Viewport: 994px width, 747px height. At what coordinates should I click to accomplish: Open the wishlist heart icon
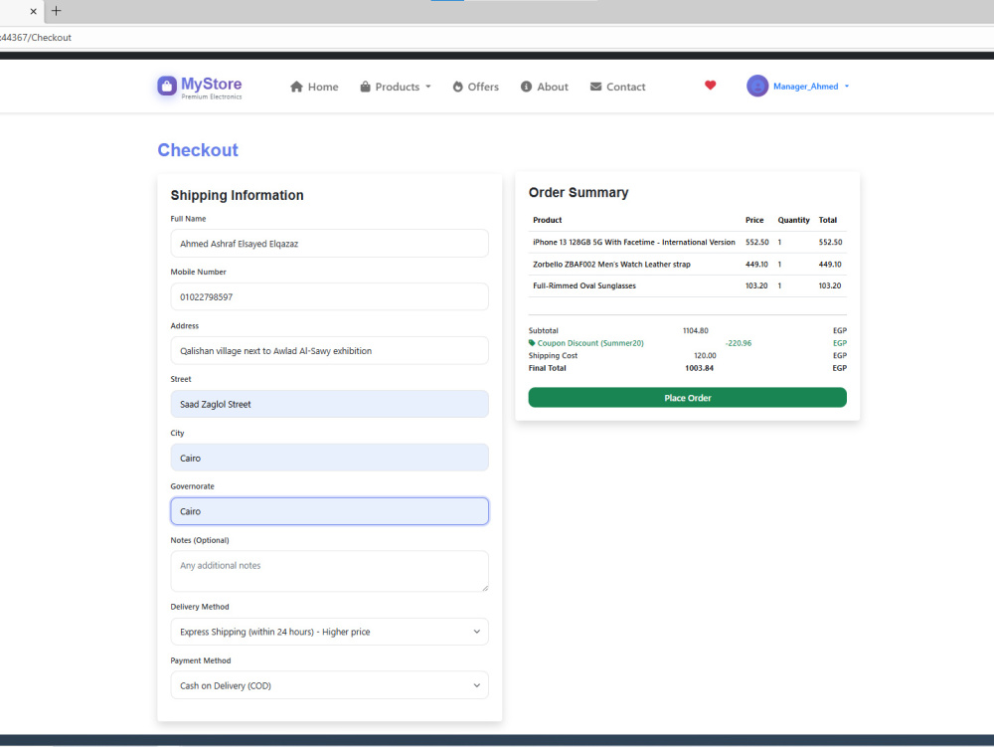(710, 85)
